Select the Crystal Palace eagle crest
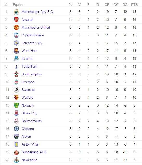Screen dimensions: 142x165 click(16, 35)
